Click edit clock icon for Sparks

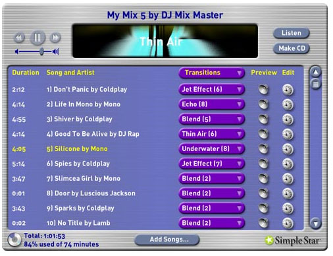[288, 208]
